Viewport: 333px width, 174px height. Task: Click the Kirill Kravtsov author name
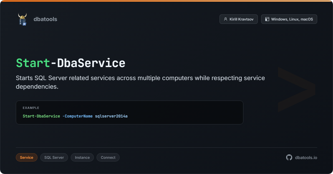click(241, 19)
